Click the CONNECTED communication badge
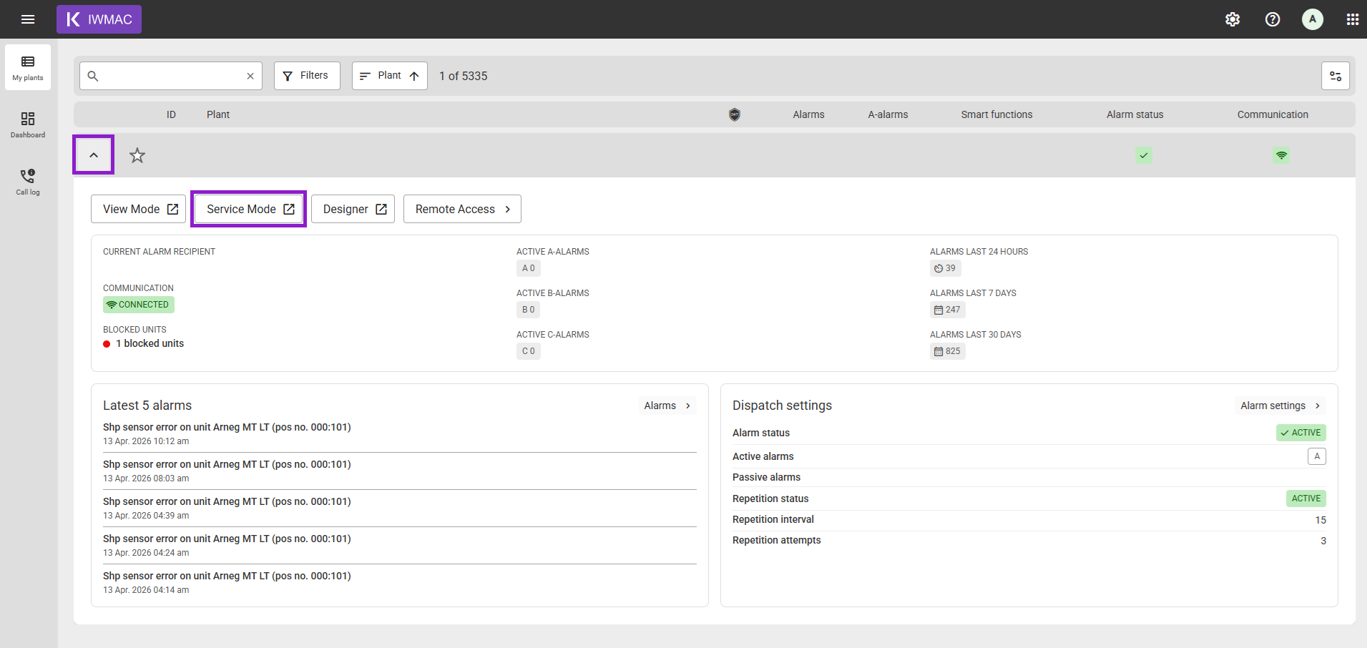This screenshot has width=1367, height=648. [x=139, y=305]
